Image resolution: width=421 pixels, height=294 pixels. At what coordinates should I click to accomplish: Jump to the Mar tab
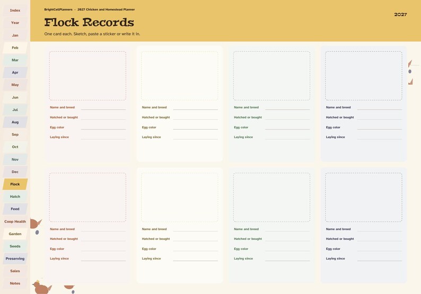pos(15,60)
